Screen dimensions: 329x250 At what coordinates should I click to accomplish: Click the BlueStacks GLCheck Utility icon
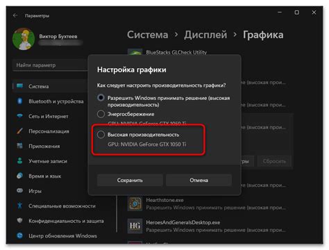[135, 52]
